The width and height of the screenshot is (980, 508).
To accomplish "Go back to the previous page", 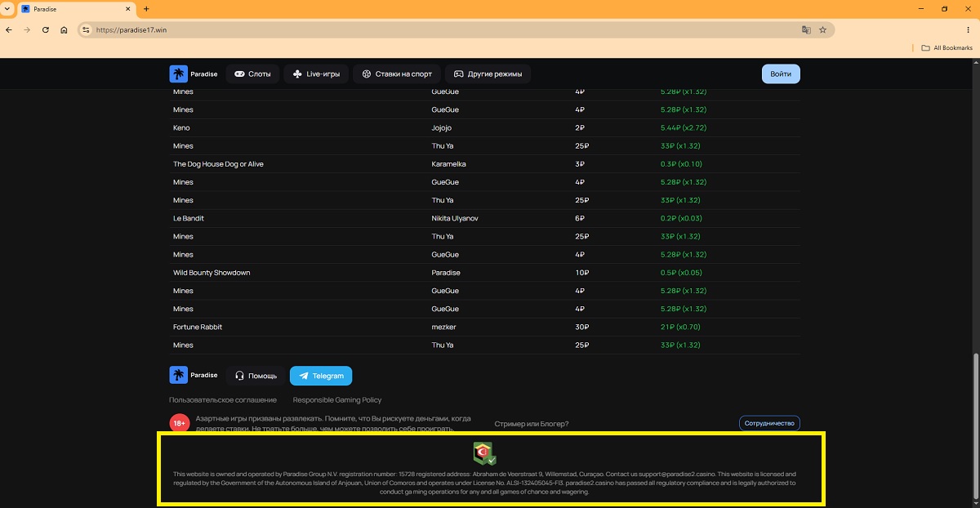I will click(x=9, y=29).
